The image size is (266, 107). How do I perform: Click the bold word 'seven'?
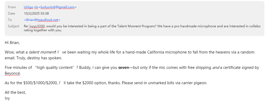pos(123,68)
